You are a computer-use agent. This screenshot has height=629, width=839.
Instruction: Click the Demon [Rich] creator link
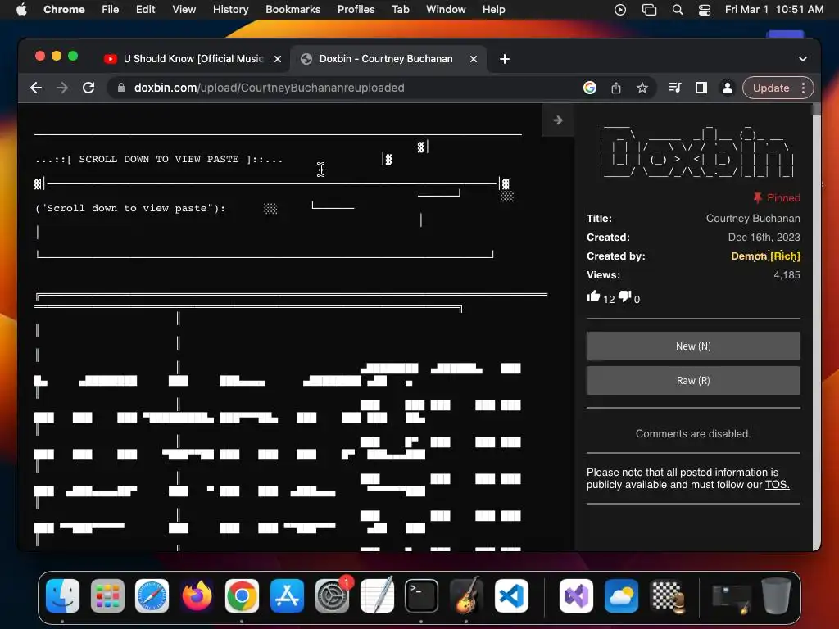tap(766, 256)
